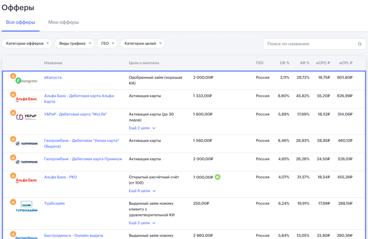Open the Виды трафика filter
Viewport: 368px width, 239px height.
tap(75, 43)
